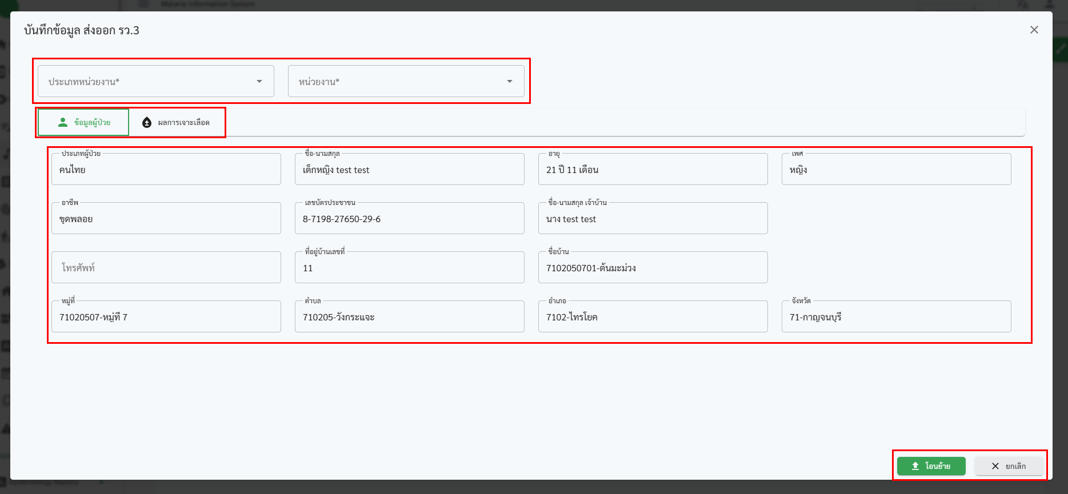Switch to the ข้อมูลผู้ป่วย tab
This screenshot has height=494, width=1068.
(x=83, y=122)
